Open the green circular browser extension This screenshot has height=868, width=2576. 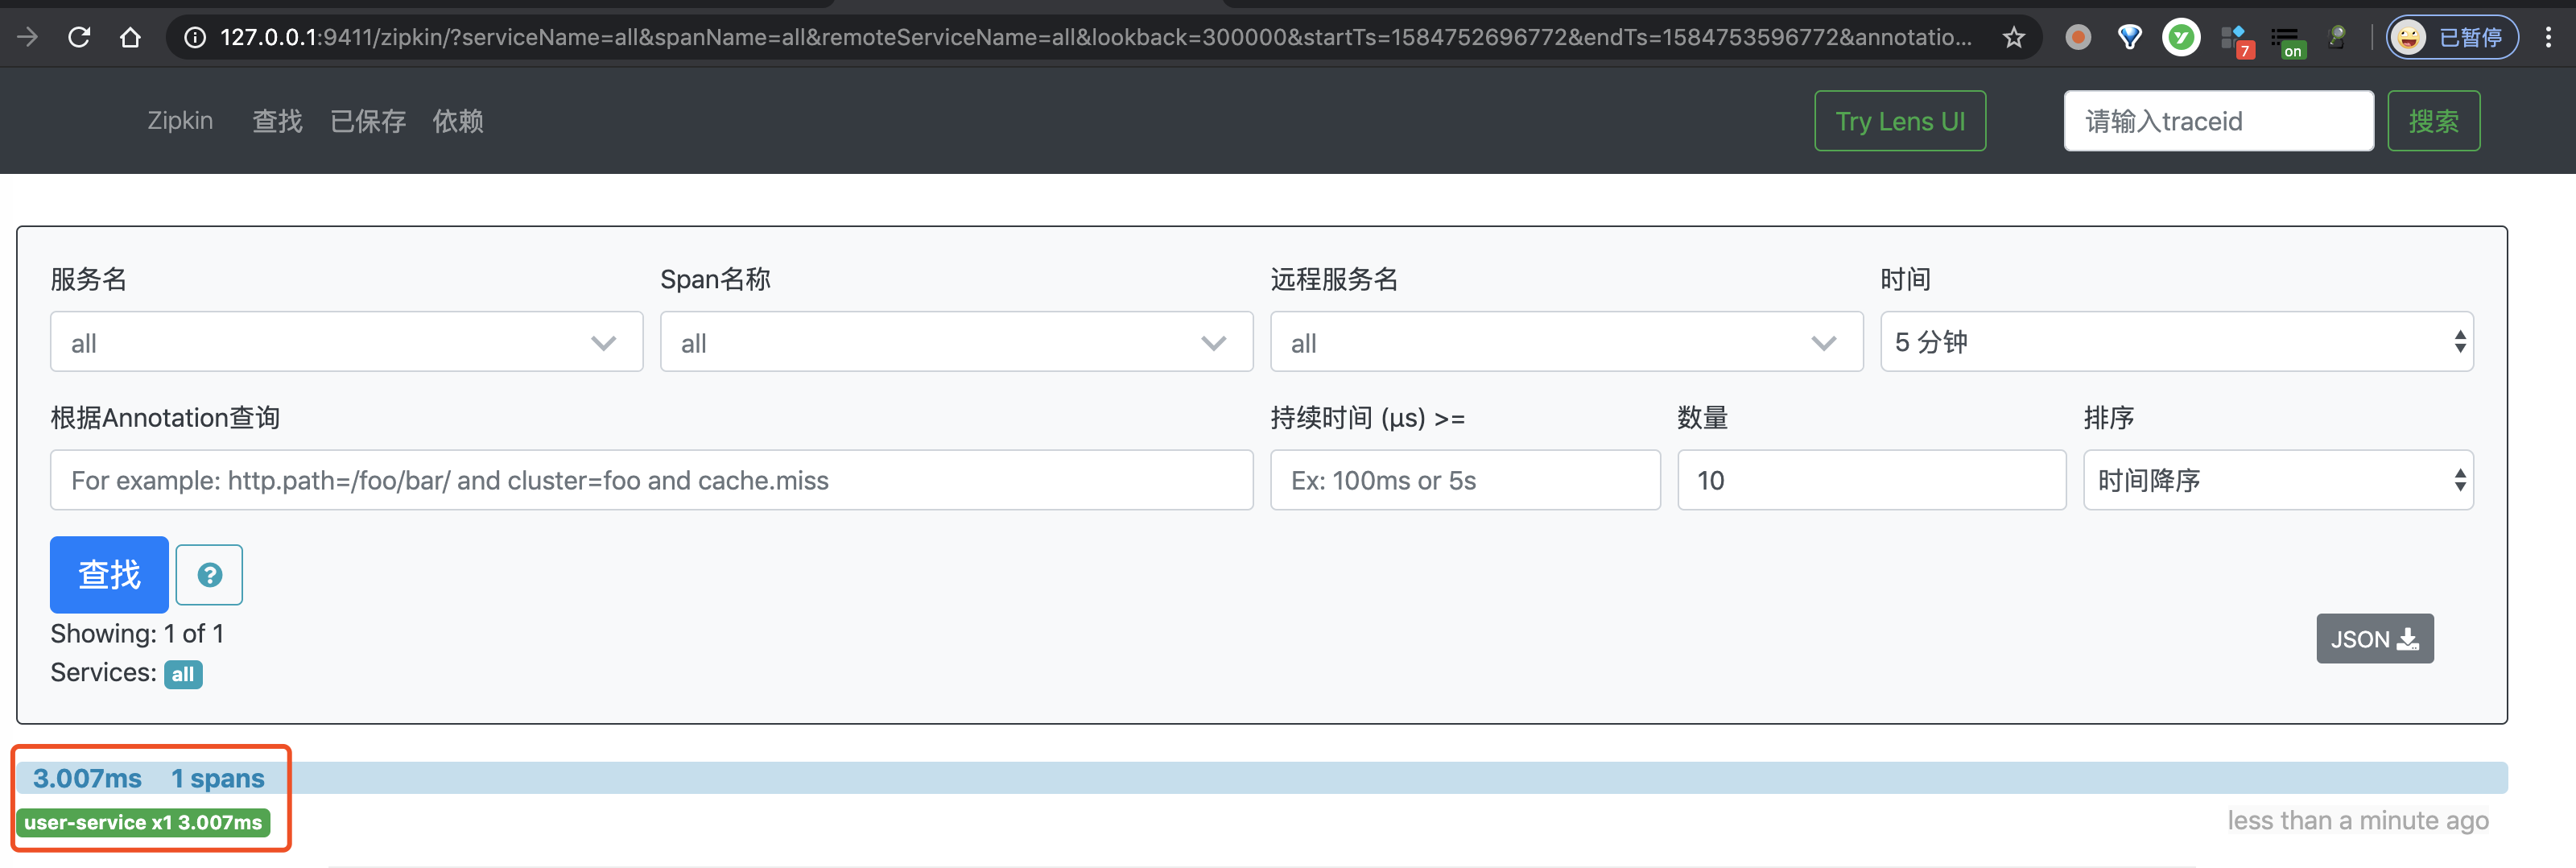click(2182, 37)
